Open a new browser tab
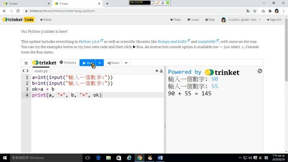Screen dimensions: 288x162 [107, 4]
